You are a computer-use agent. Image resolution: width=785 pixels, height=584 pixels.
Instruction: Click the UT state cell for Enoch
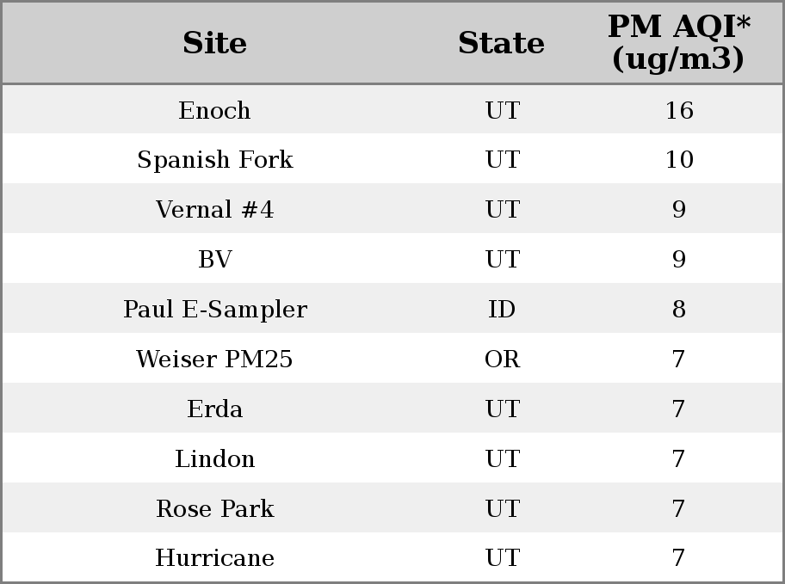[502, 110]
